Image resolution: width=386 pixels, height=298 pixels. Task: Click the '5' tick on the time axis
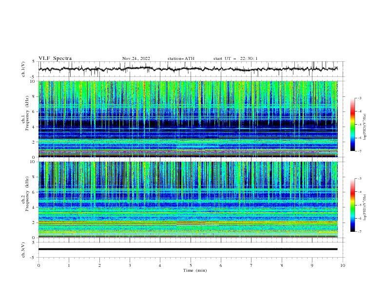[x=191, y=265]
